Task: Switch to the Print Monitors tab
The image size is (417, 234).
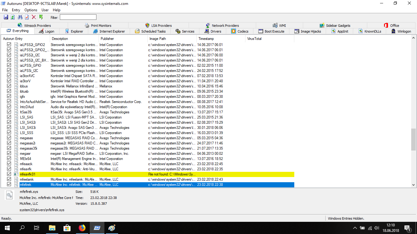Action: (x=98, y=26)
